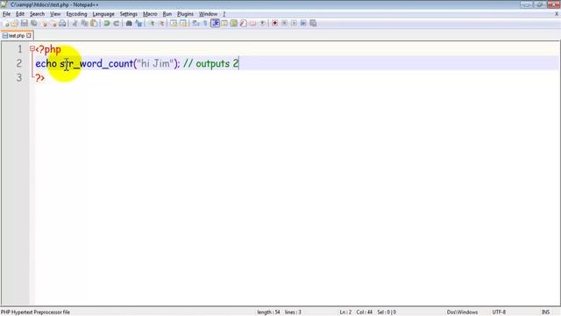Click the string "hi Jim" in the code
This screenshot has height=316, width=561.
[155, 63]
